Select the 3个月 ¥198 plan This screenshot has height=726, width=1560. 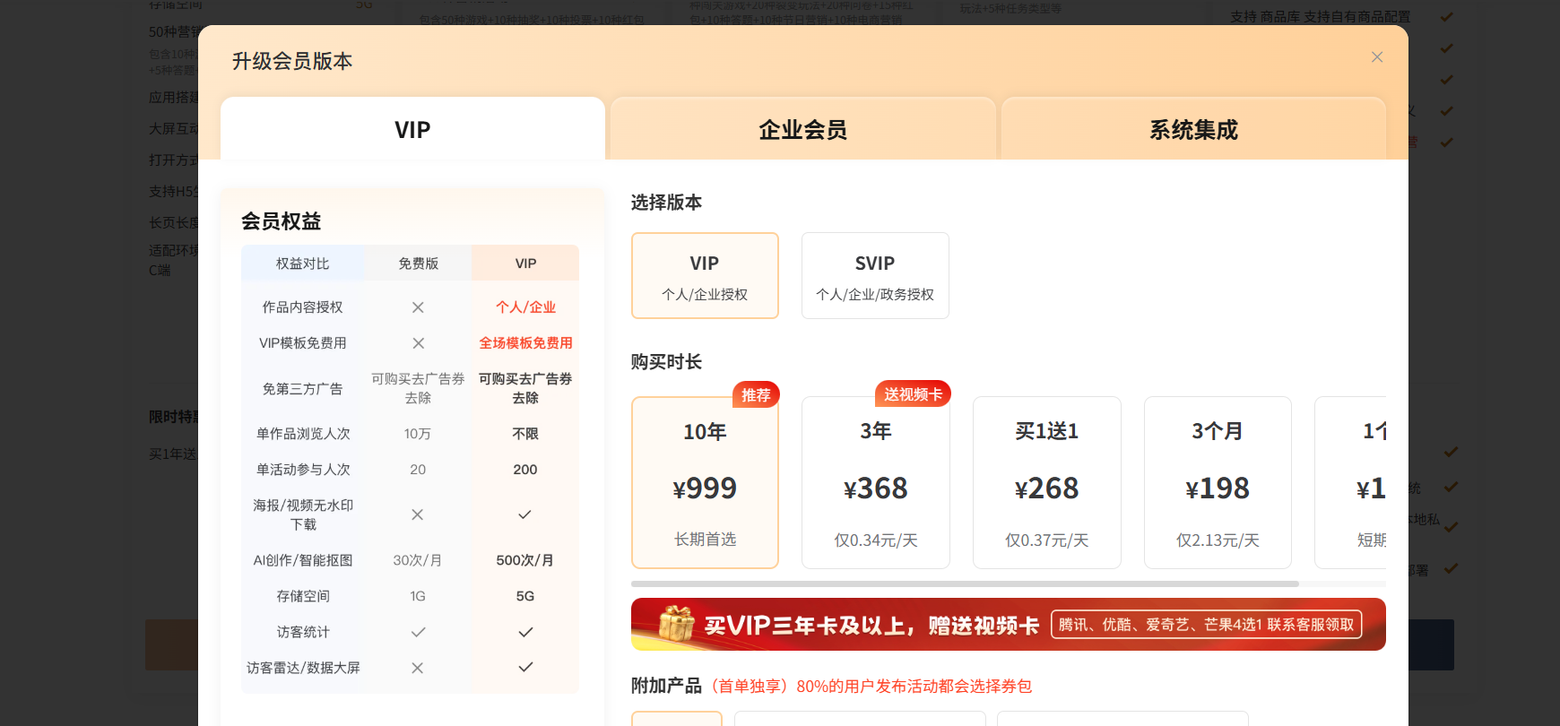tap(1218, 484)
